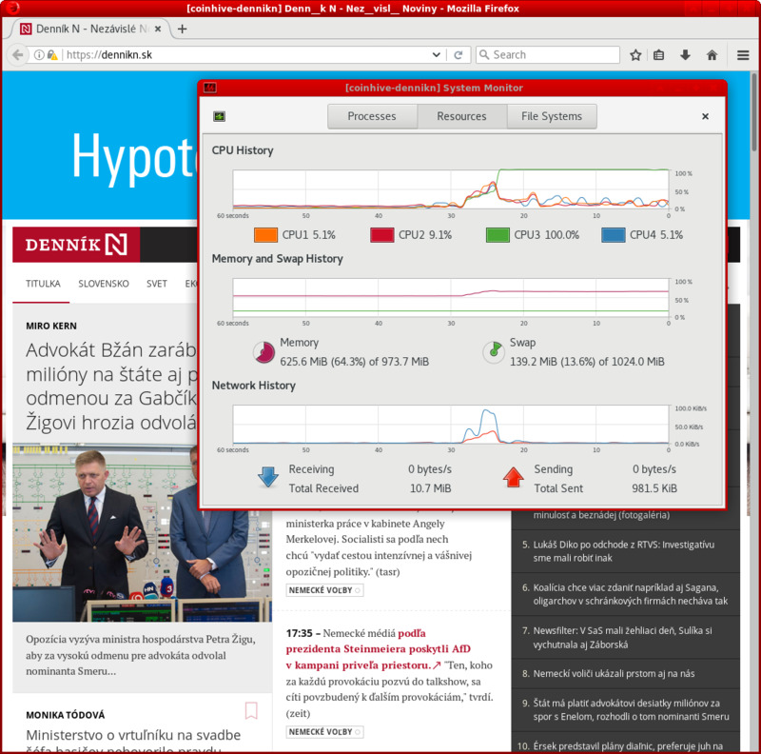The image size is (761, 754).
Task: Click the Memory 625.6 MiB usage text
Action: 354,362
